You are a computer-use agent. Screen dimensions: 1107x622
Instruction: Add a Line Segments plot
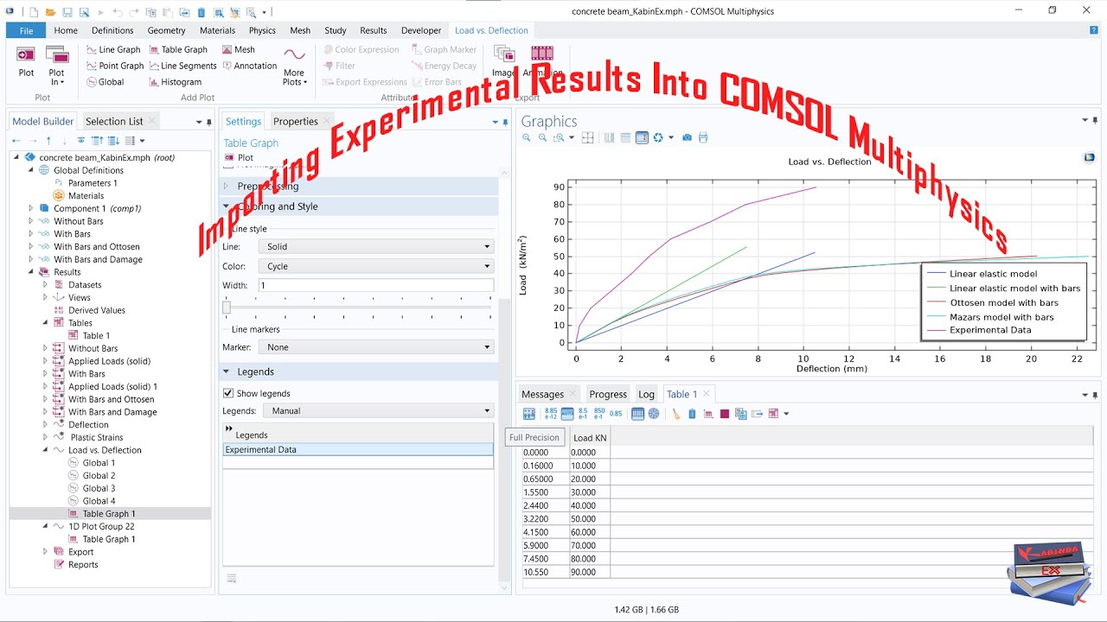coord(182,66)
